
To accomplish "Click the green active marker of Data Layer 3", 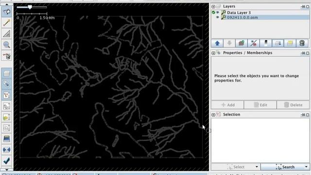I will (x=213, y=13).
